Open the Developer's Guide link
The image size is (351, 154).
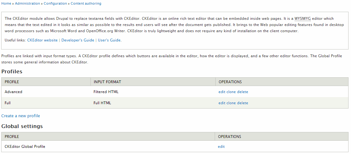[78, 40]
